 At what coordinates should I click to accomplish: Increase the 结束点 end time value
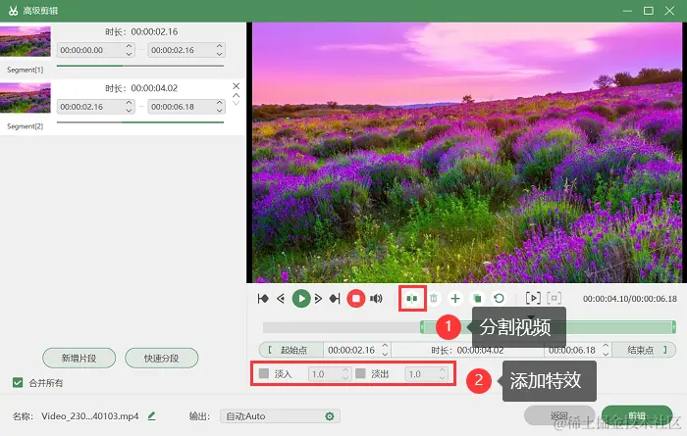[x=606, y=346]
